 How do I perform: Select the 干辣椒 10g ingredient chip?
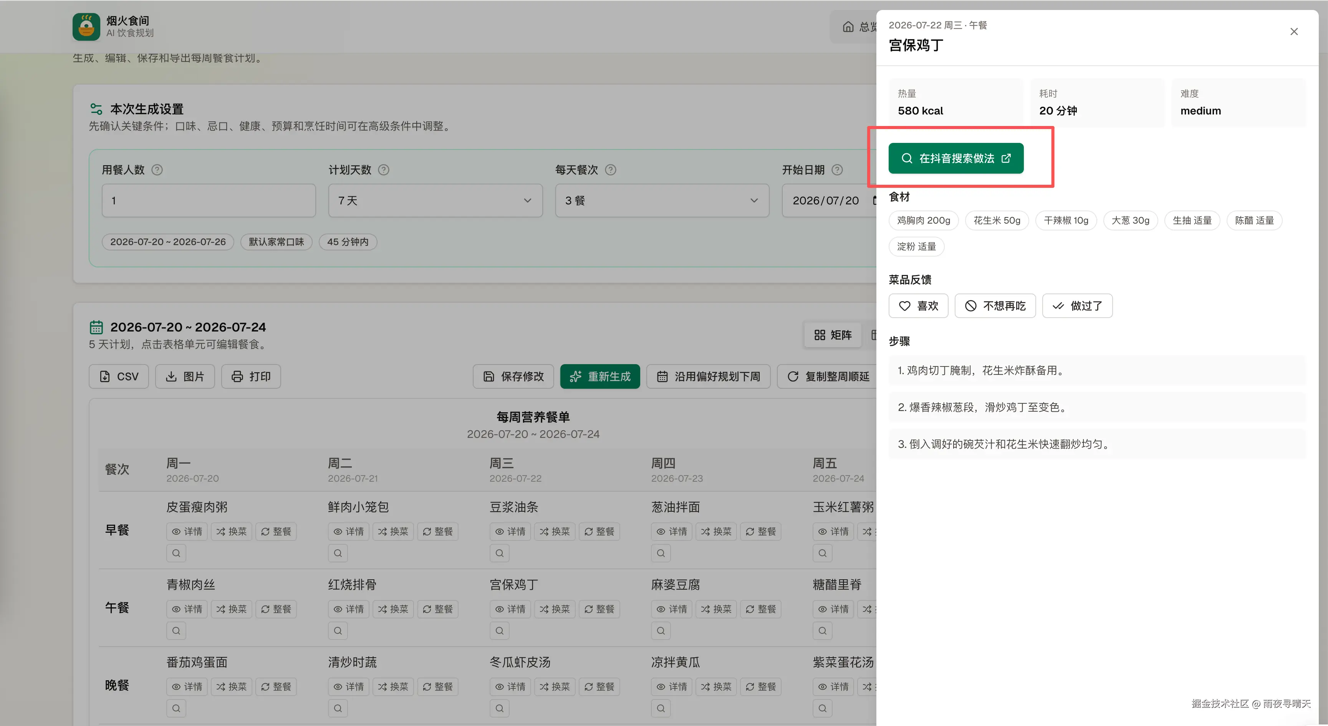pos(1066,221)
